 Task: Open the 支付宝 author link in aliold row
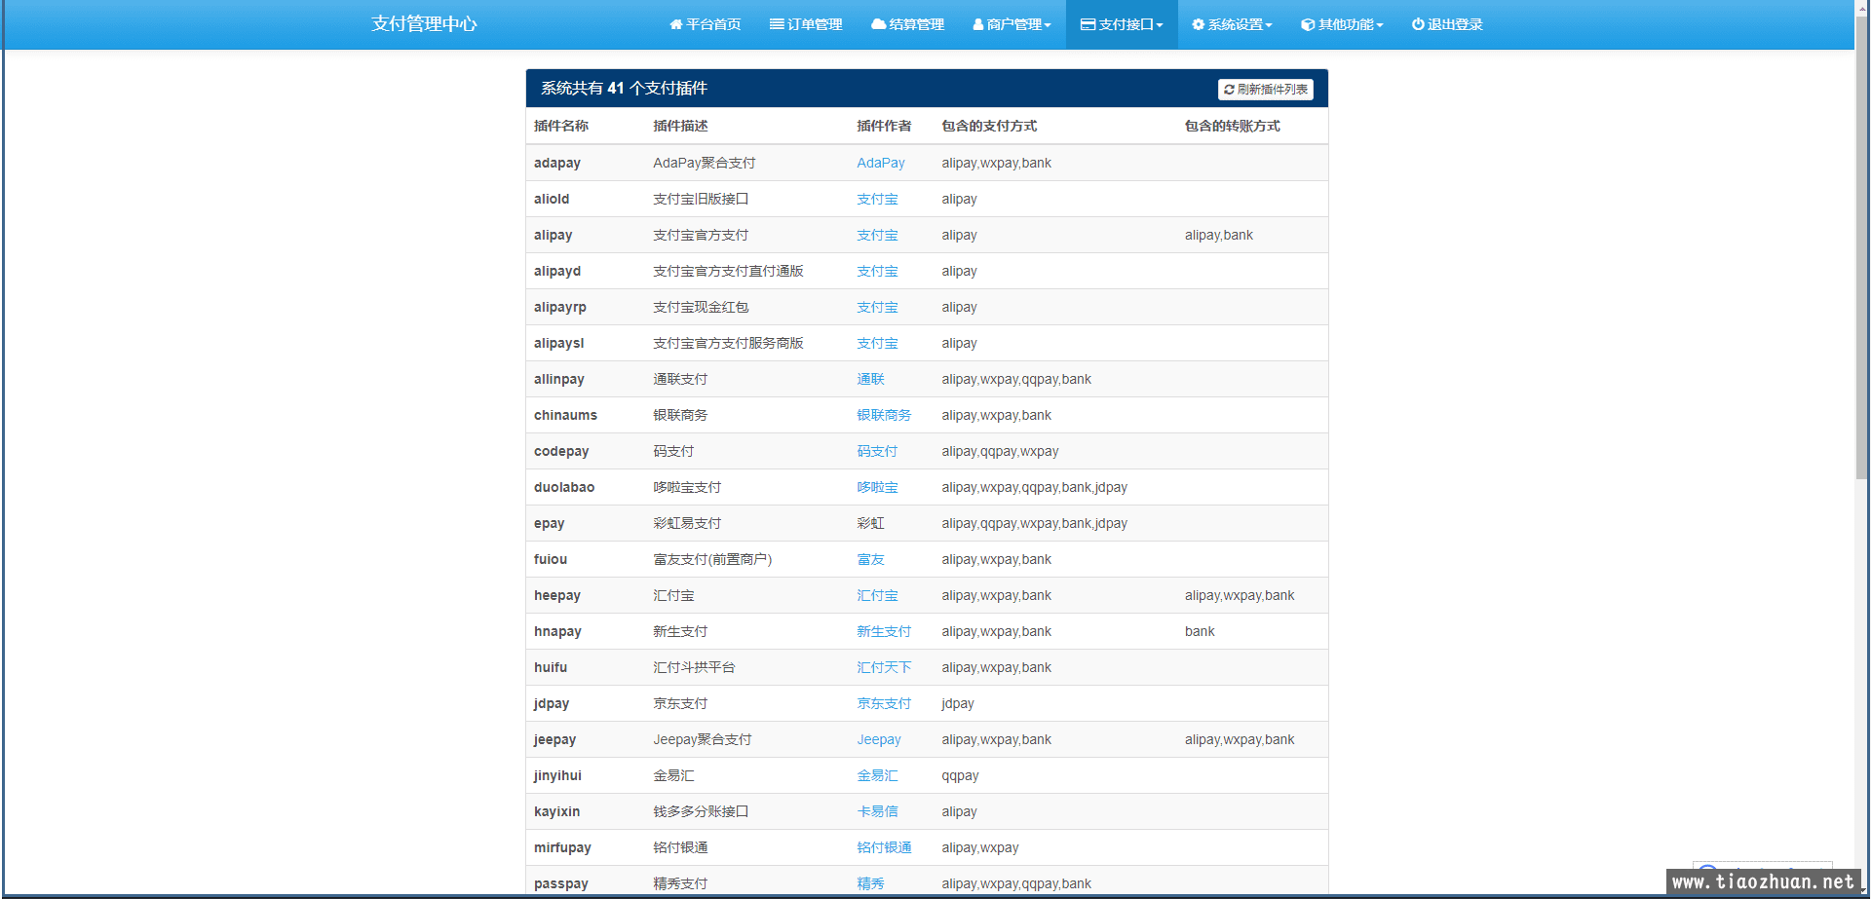(877, 199)
